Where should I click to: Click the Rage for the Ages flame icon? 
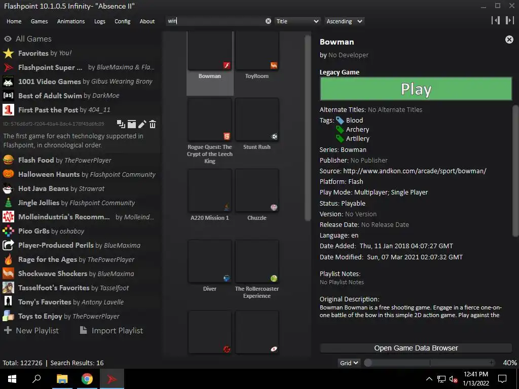pos(8,259)
